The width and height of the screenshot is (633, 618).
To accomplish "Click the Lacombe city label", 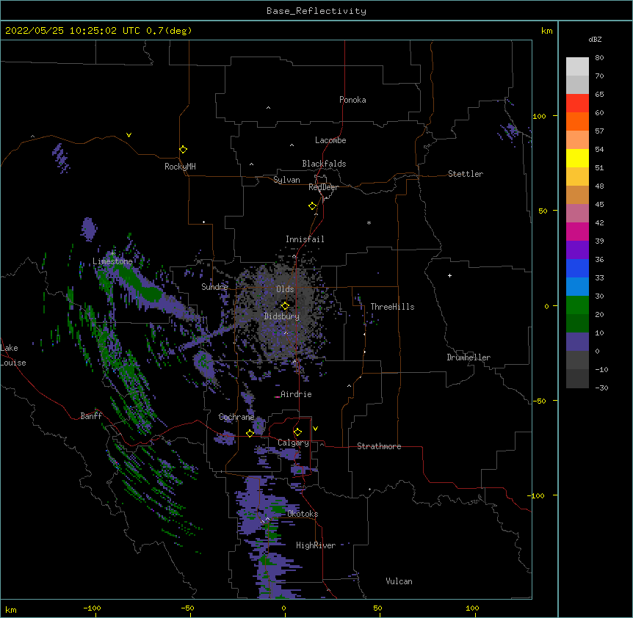I will [x=330, y=140].
